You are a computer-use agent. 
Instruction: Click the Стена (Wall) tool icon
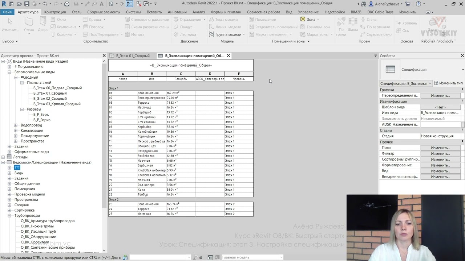click(29, 25)
